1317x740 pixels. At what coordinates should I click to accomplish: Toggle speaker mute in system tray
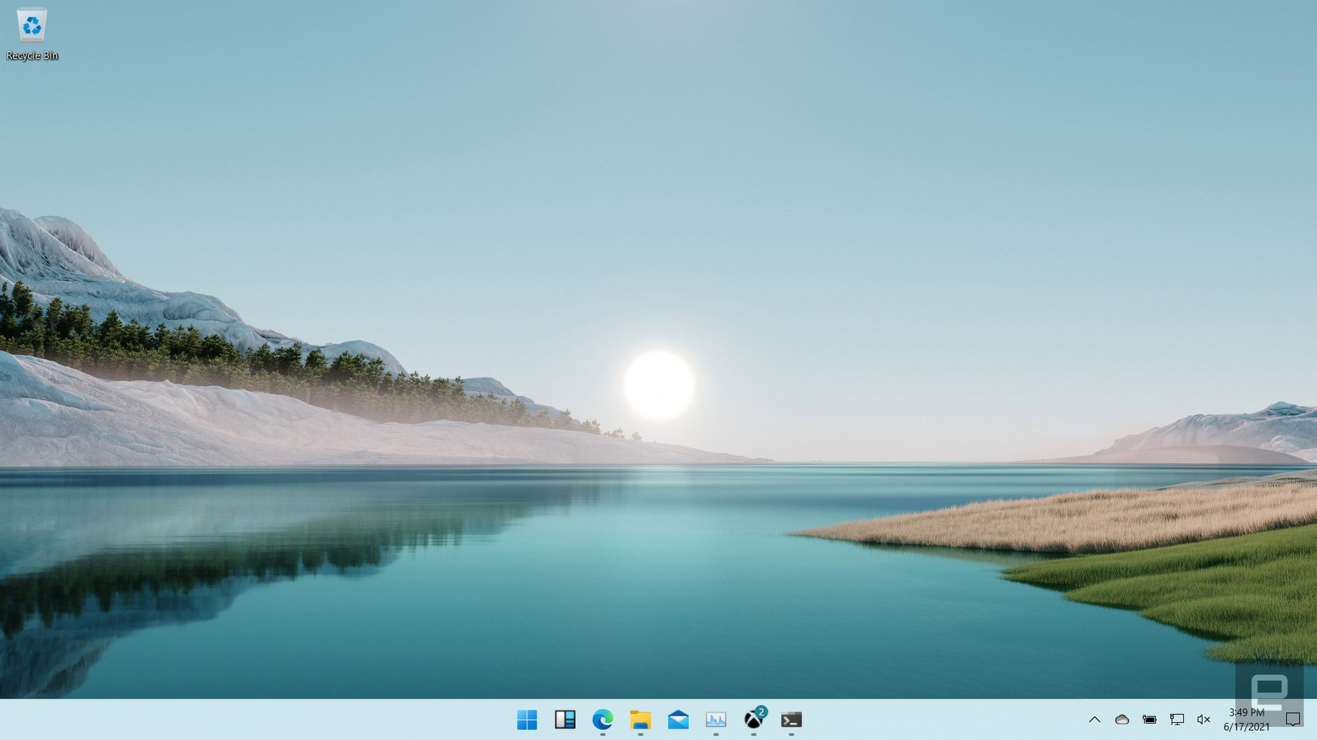pos(1203,719)
